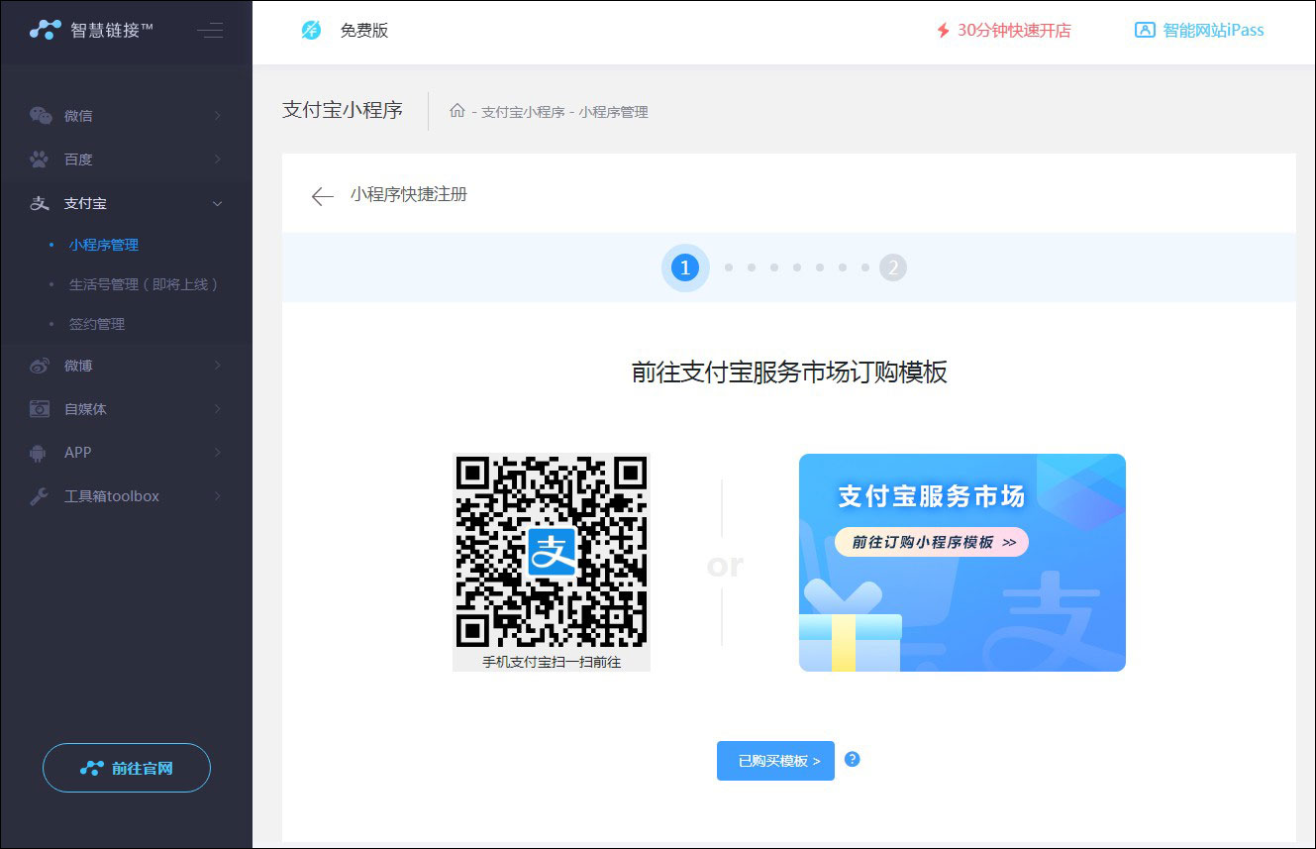Image resolution: width=1316 pixels, height=849 pixels.
Task: Click the Alipay QR code image
Action: 552,552
